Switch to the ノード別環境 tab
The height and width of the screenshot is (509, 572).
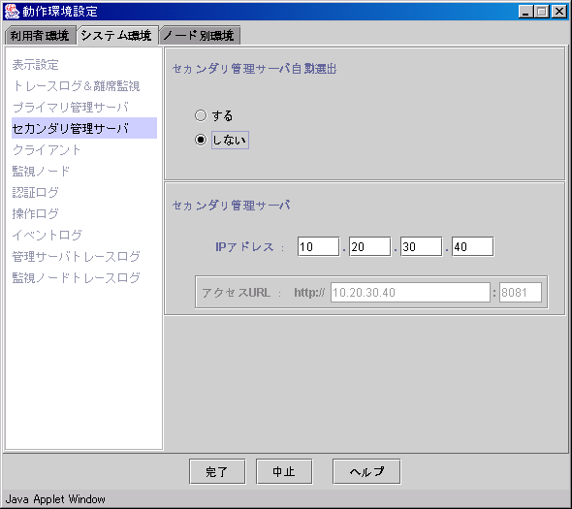[199, 36]
